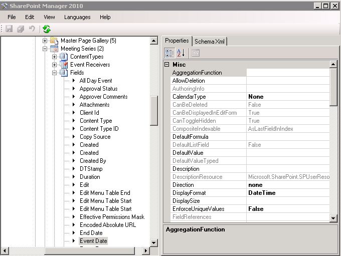Screen dimensions: 341x256
Task: Collapse the Fields tree node
Action: (55, 73)
